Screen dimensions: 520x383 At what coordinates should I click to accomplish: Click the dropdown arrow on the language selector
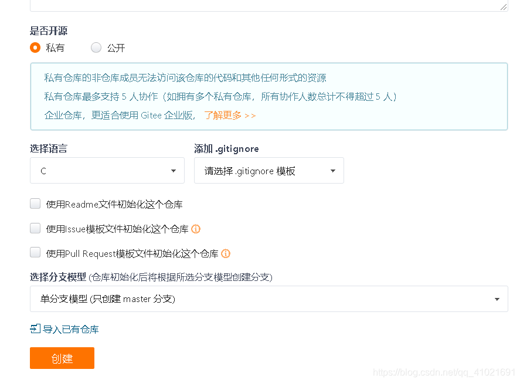coord(174,170)
